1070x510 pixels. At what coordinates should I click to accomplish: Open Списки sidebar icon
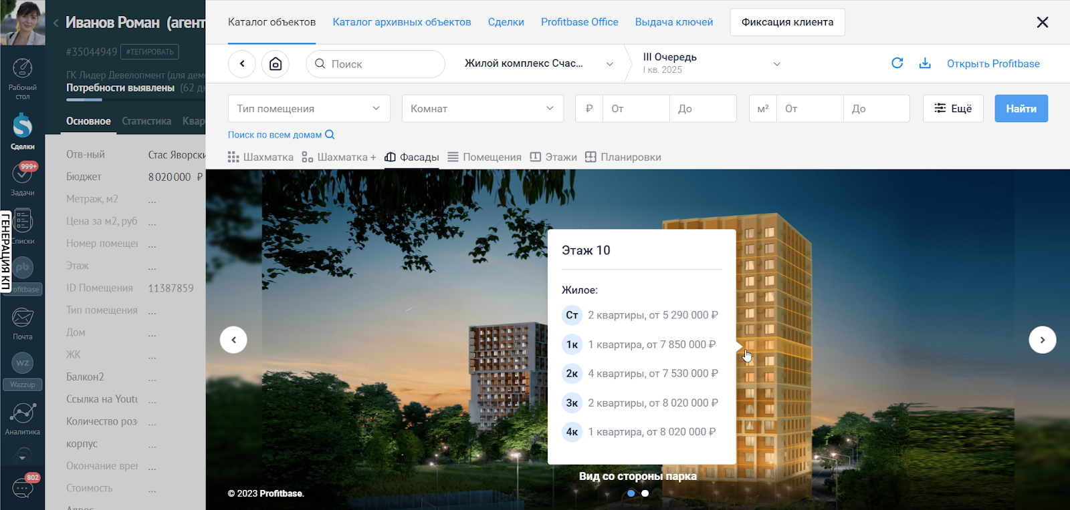click(x=22, y=226)
